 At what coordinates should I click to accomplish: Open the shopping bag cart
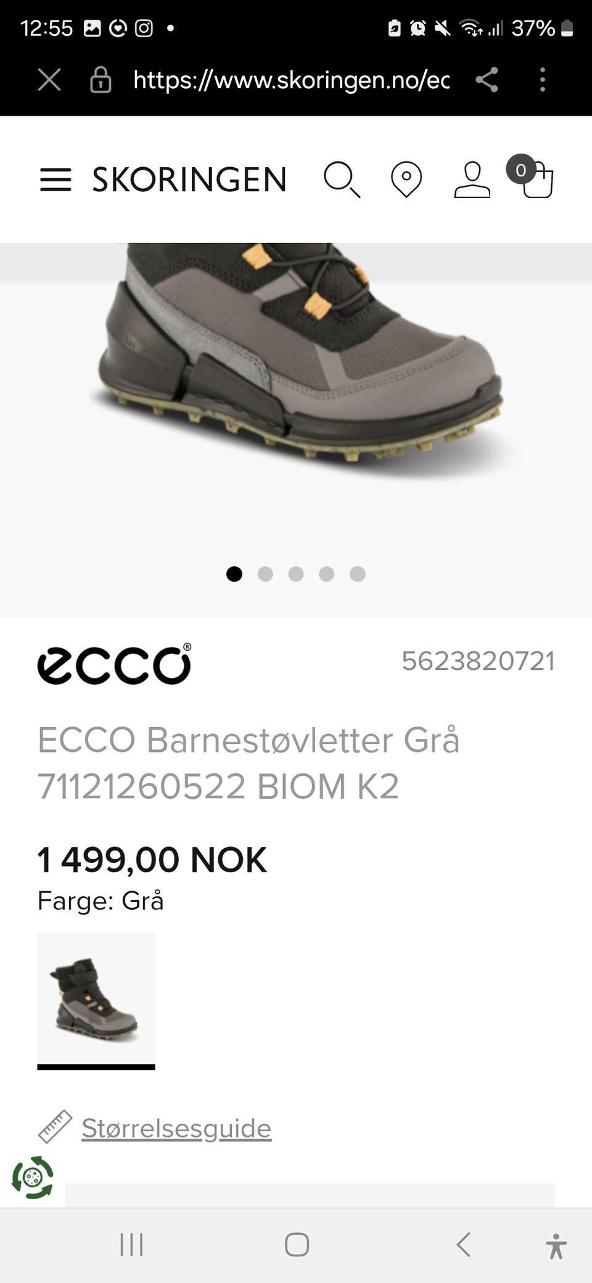(x=531, y=176)
